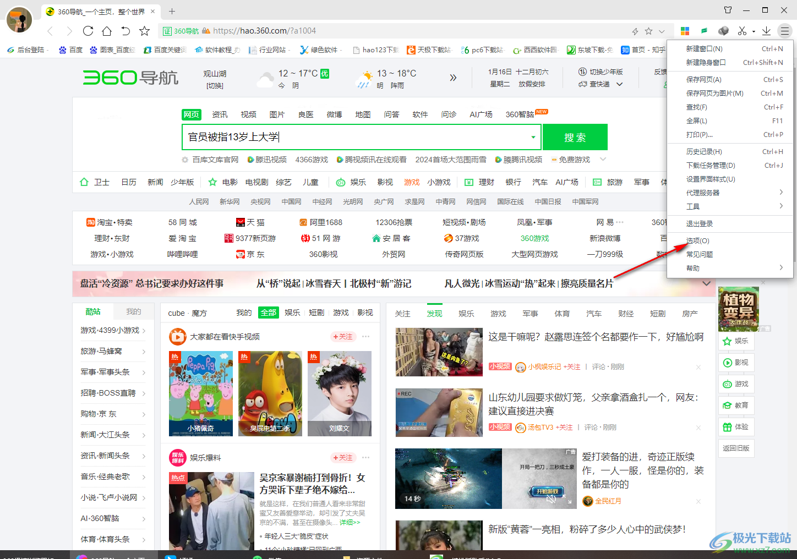Select the 360智脑 search tab

pos(520,114)
